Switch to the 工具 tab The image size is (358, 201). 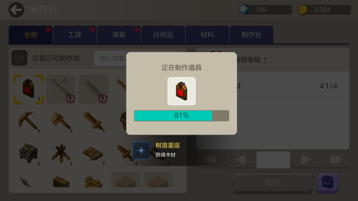click(75, 35)
